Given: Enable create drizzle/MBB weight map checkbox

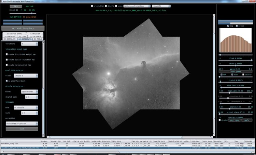Looking at the screenshot, I should tap(7, 54).
